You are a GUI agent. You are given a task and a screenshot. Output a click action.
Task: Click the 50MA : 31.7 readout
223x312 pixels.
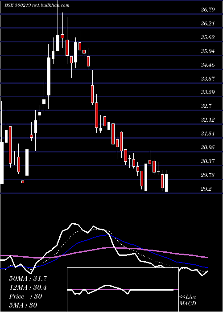tap(28, 279)
